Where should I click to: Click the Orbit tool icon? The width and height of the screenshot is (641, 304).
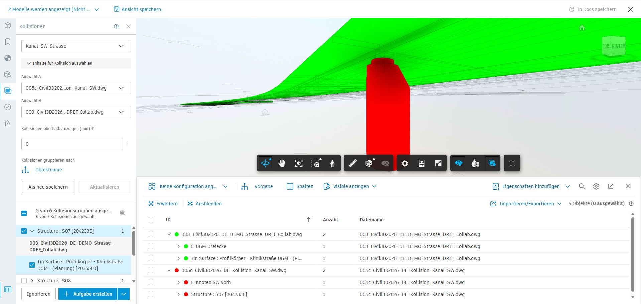coord(265,163)
